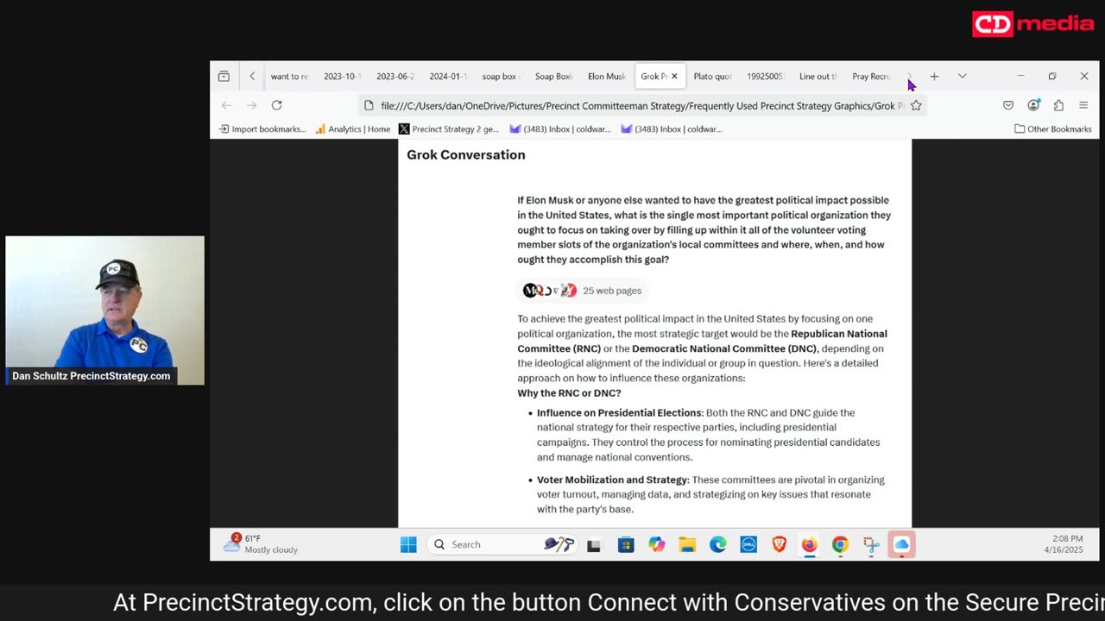Close the active Grok tab

pyautogui.click(x=674, y=76)
